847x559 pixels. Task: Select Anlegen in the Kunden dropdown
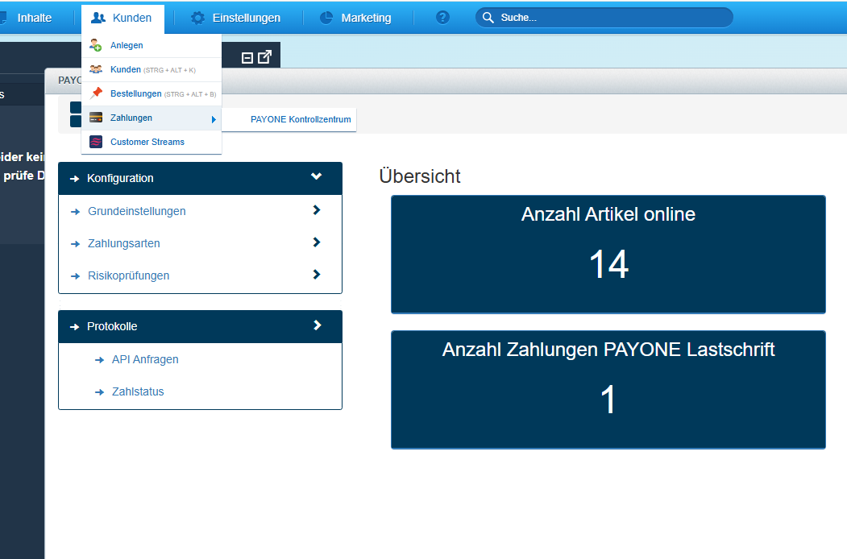click(x=152, y=45)
